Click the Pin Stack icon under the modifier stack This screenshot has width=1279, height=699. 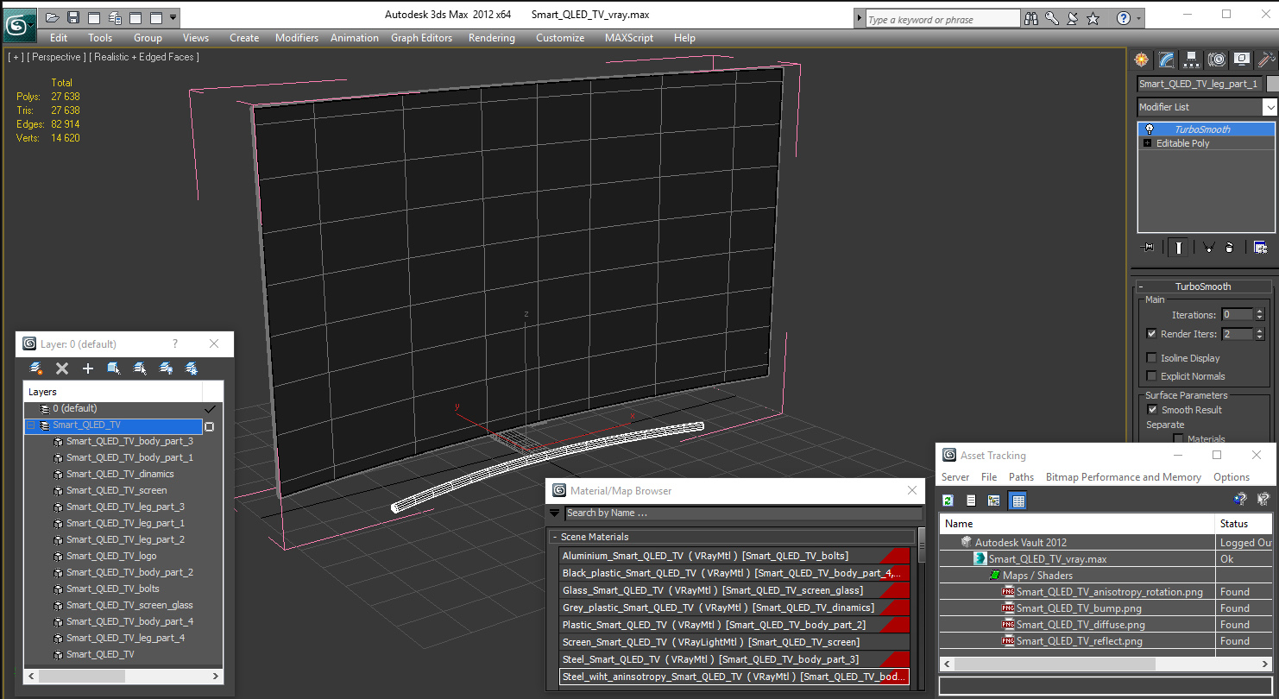(1148, 248)
